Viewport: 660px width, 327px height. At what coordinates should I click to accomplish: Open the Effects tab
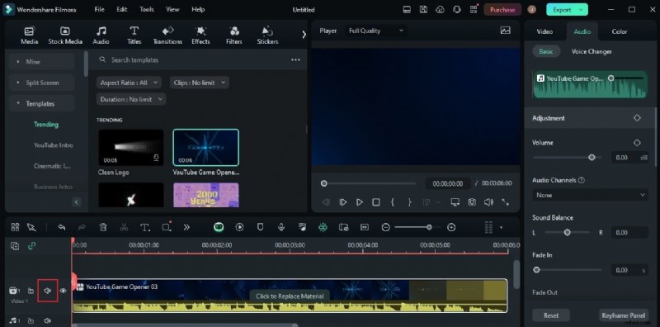200,36
